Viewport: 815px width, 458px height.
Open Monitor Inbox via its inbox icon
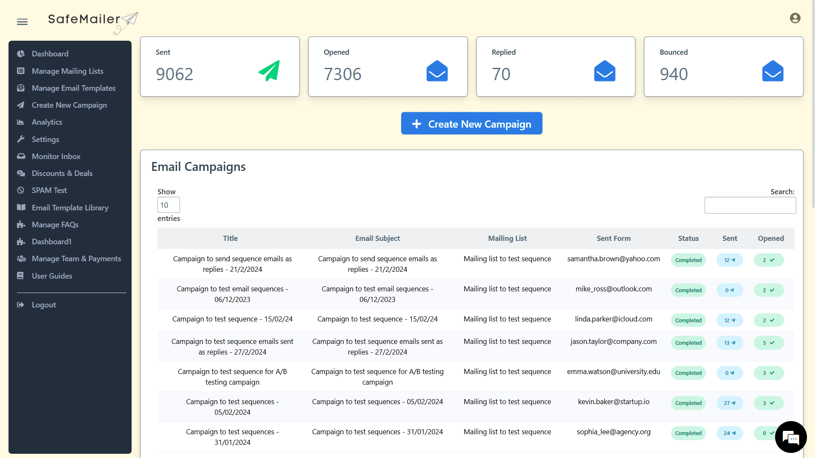[21, 156]
